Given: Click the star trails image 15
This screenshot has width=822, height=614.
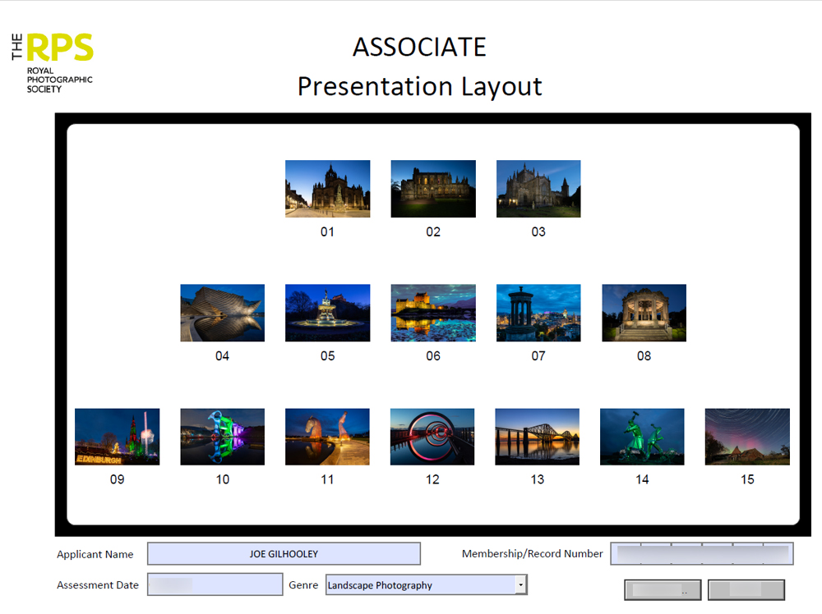Looking at the screenshot, I should pos(746,436).
